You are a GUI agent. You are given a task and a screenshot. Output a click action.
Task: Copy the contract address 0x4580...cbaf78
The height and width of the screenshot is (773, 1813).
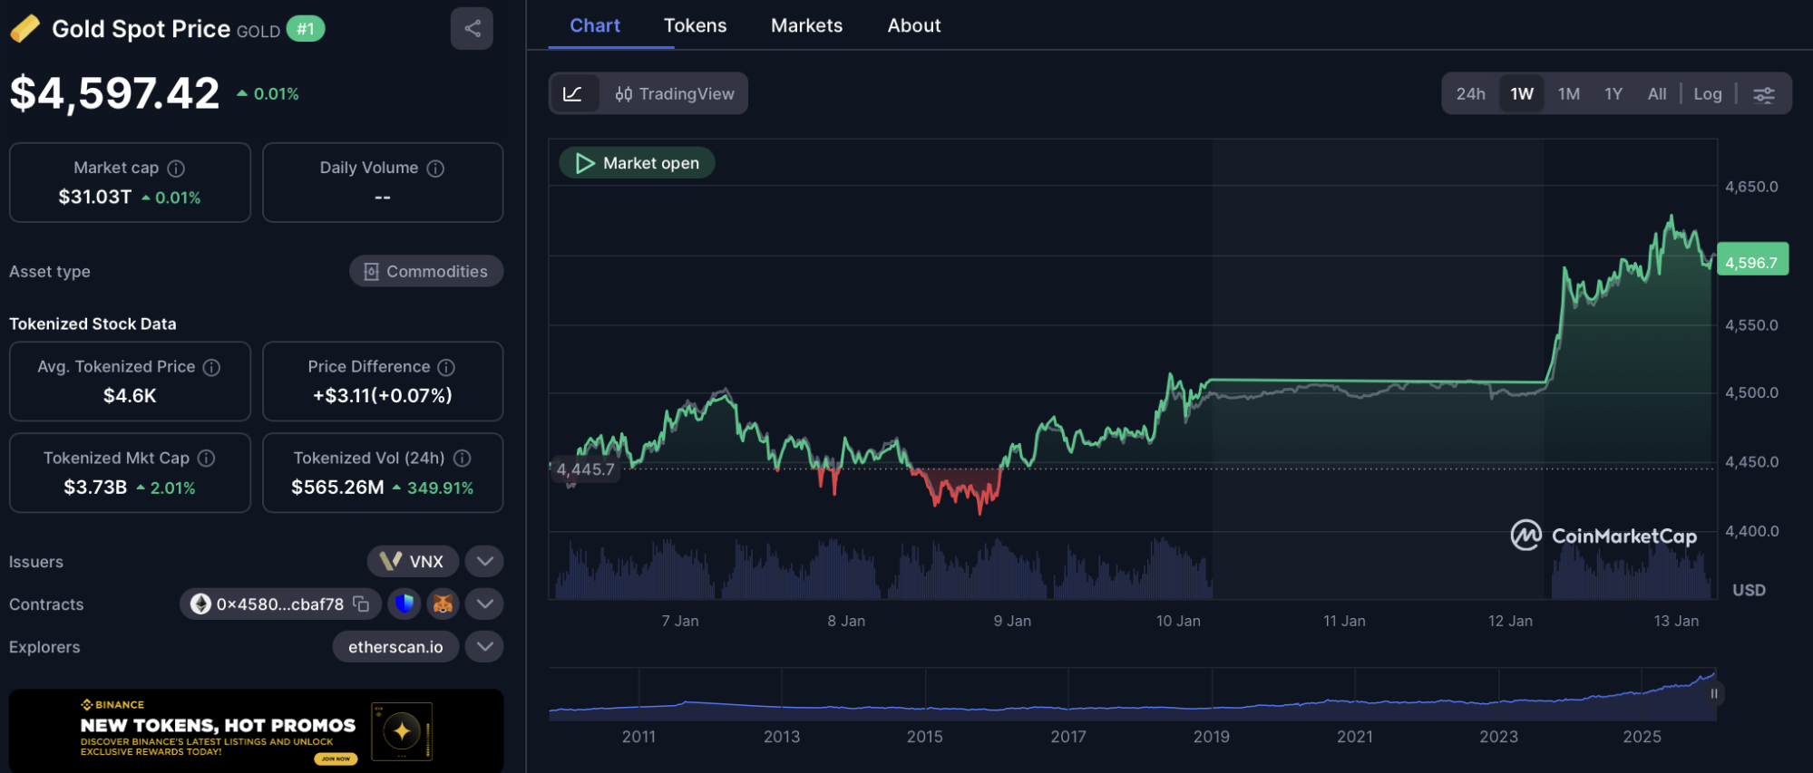[361, 604]
